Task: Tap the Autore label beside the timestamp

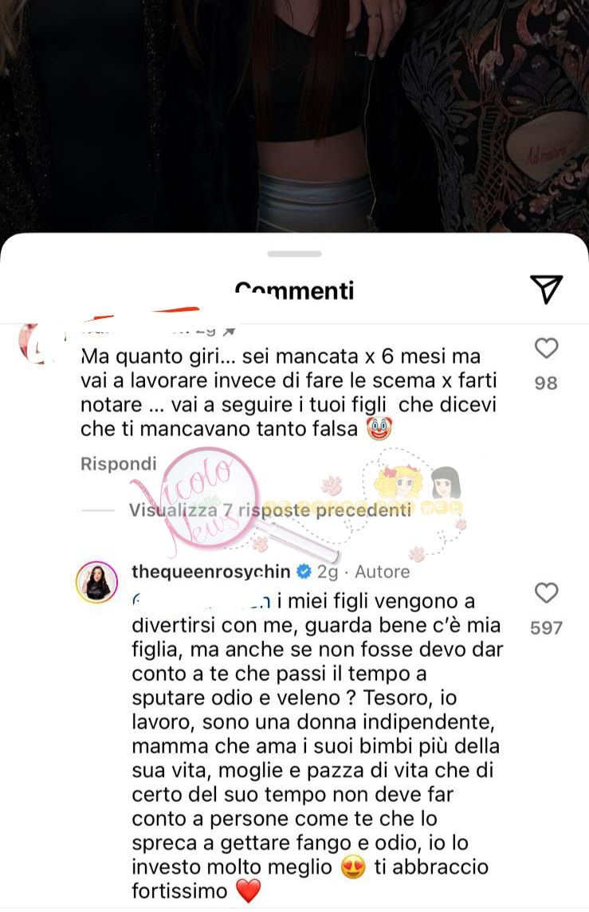Action: tap(382, 572)
